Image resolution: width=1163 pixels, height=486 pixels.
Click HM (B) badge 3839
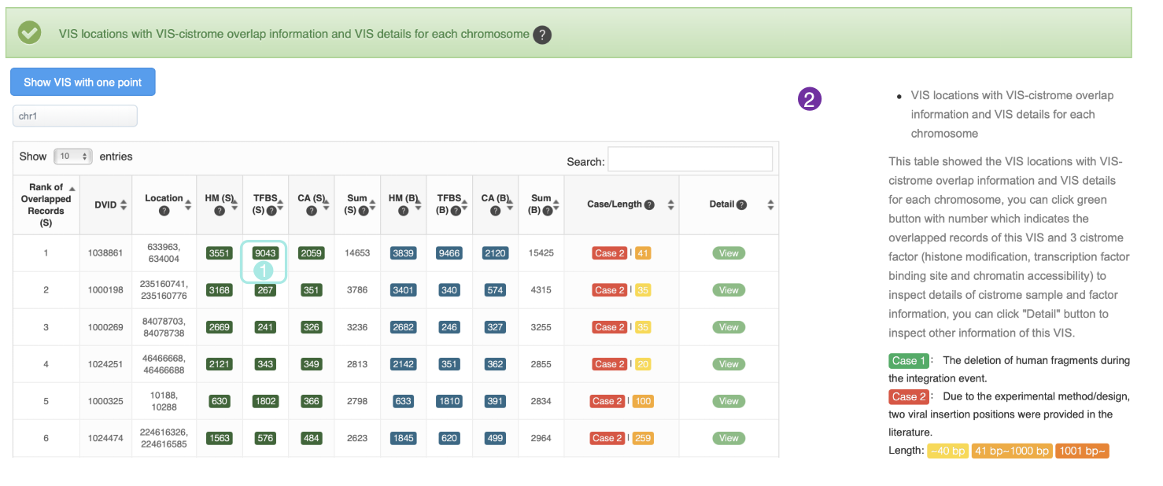click(403, 253)
